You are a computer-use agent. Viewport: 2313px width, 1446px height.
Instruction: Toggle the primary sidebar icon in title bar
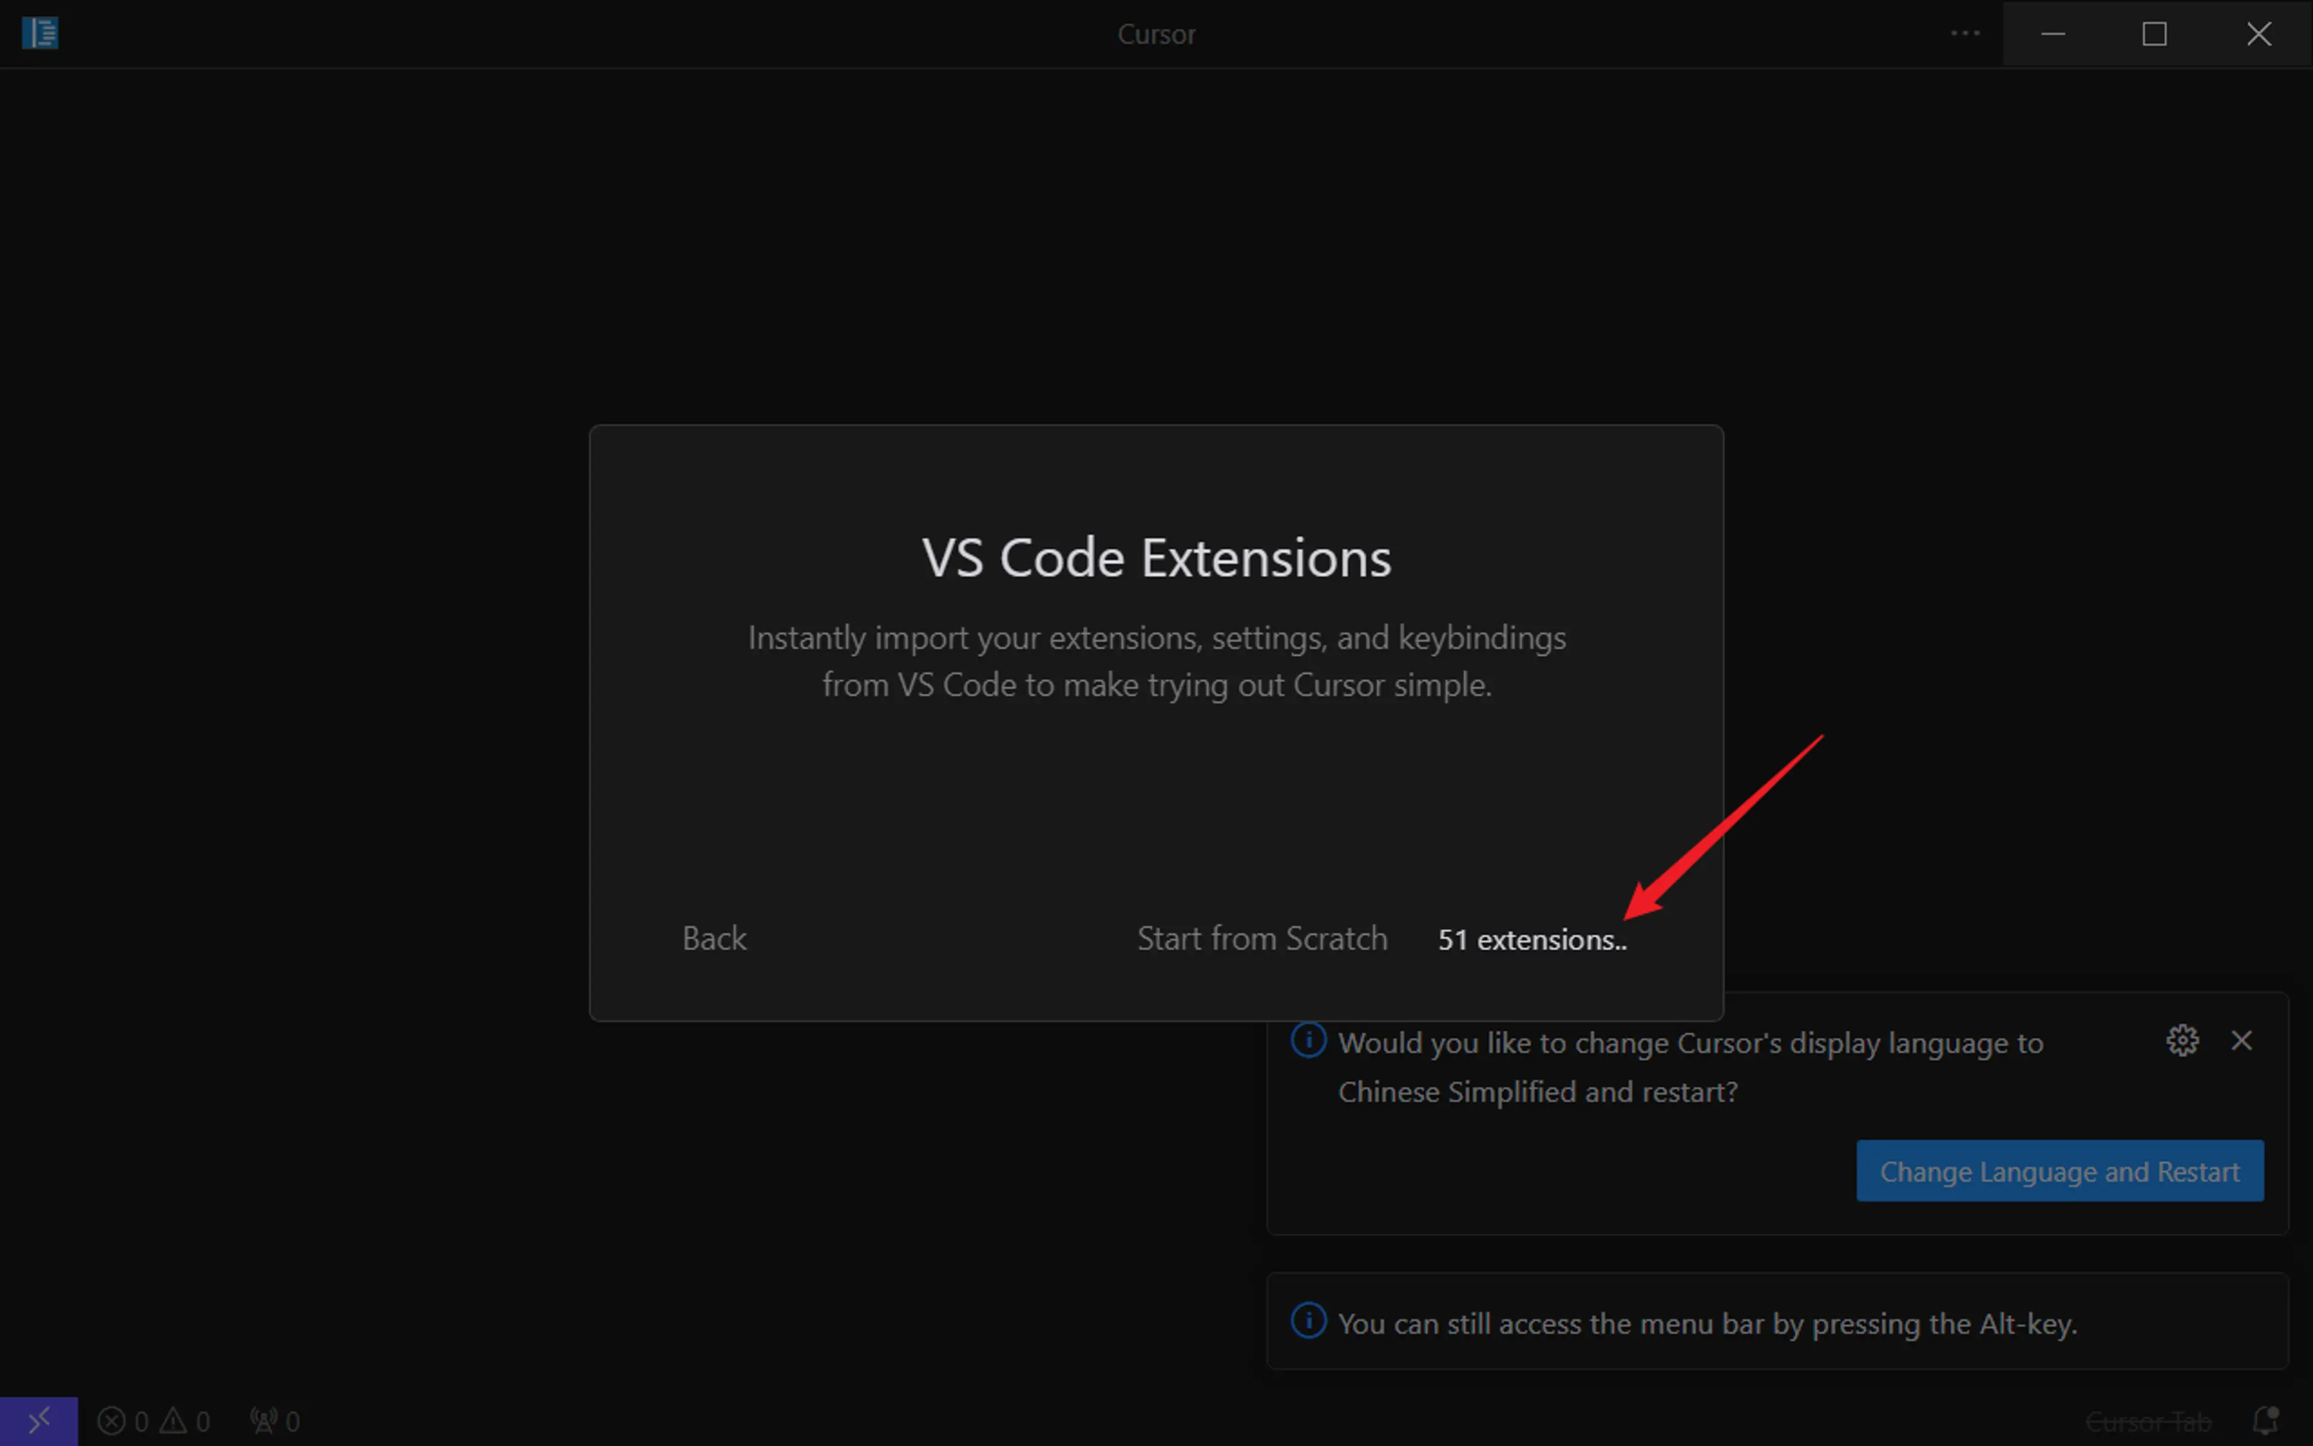[x=39, y=34]
